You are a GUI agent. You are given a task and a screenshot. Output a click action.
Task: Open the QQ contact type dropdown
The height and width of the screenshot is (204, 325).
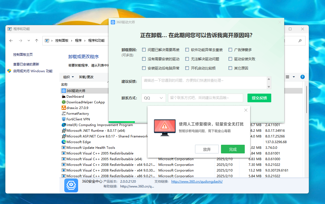153,98
